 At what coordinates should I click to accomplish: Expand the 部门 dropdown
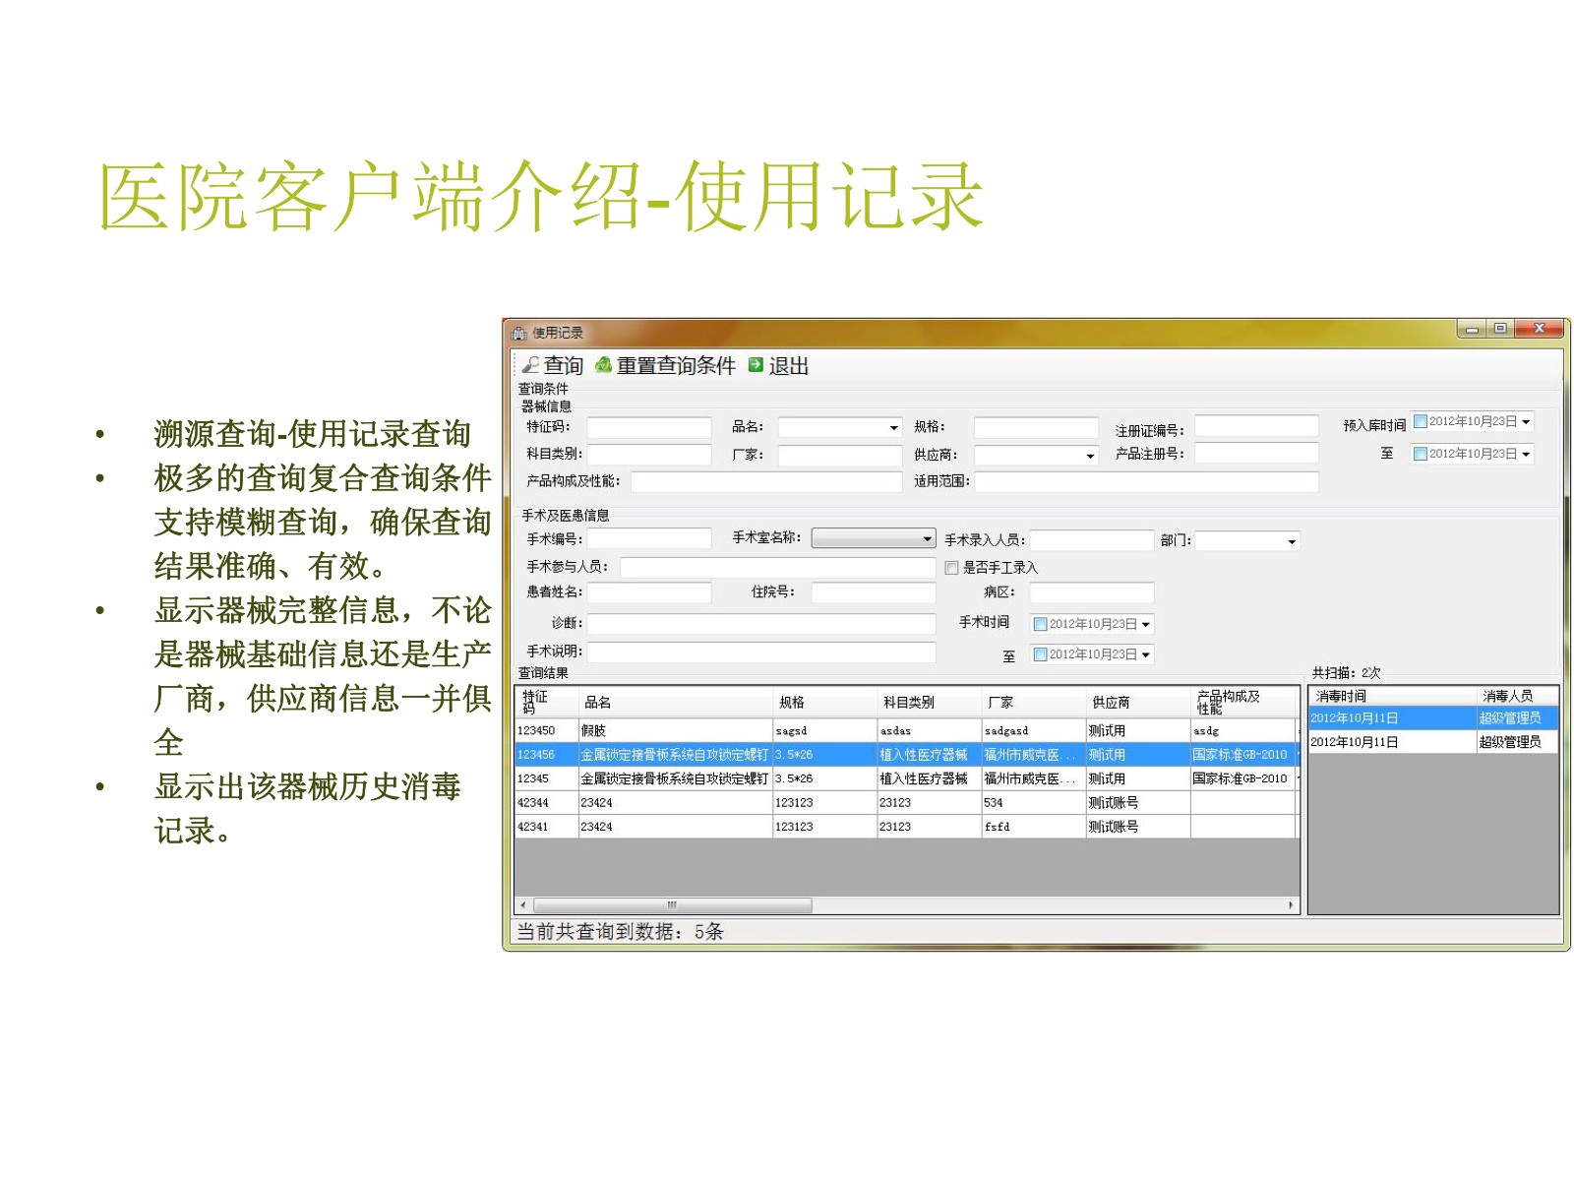1291,541
